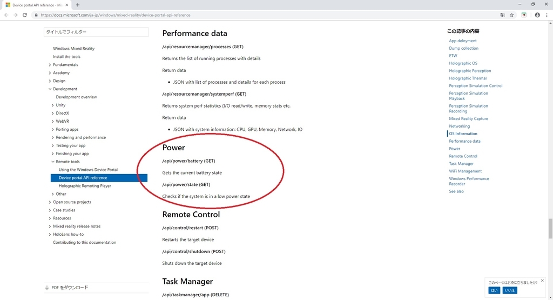Collapse the Development tree section

click(50, 89)
